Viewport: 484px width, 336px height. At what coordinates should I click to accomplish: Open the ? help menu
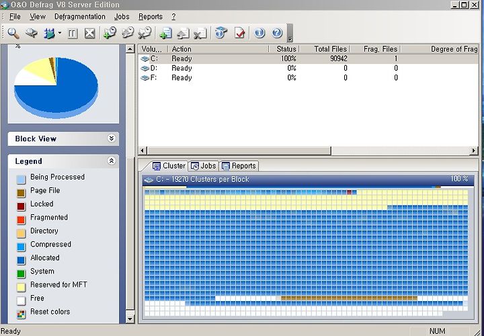click(173, 17)
